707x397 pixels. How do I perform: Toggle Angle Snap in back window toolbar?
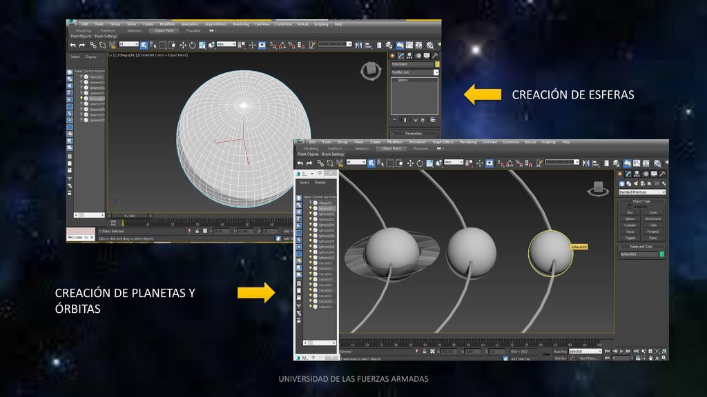(x=282, y=45)
